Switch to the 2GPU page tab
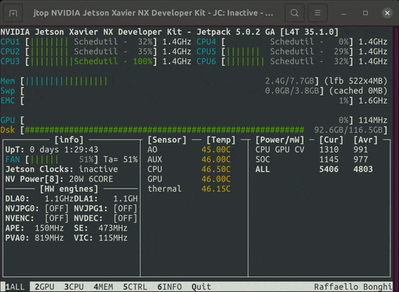This screenshot has height=292, width=399. pyautogui.click(x=44, y=287)
